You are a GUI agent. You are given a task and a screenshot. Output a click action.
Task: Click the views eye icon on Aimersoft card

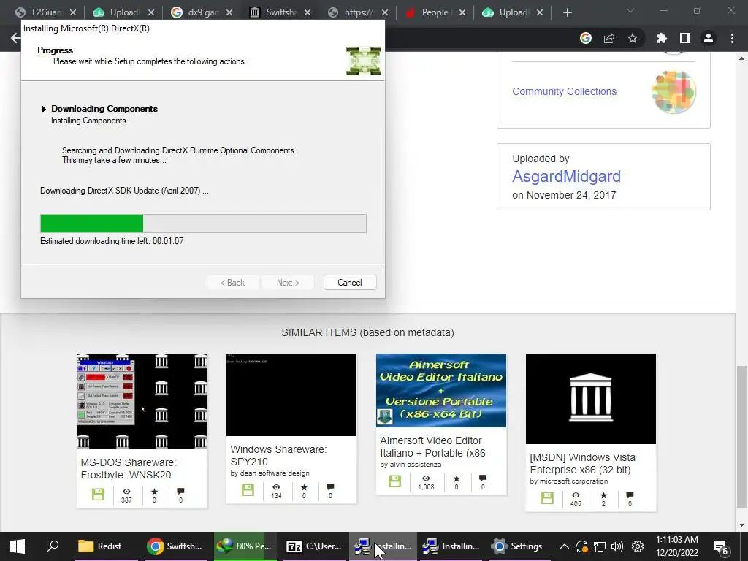(426, 478)
